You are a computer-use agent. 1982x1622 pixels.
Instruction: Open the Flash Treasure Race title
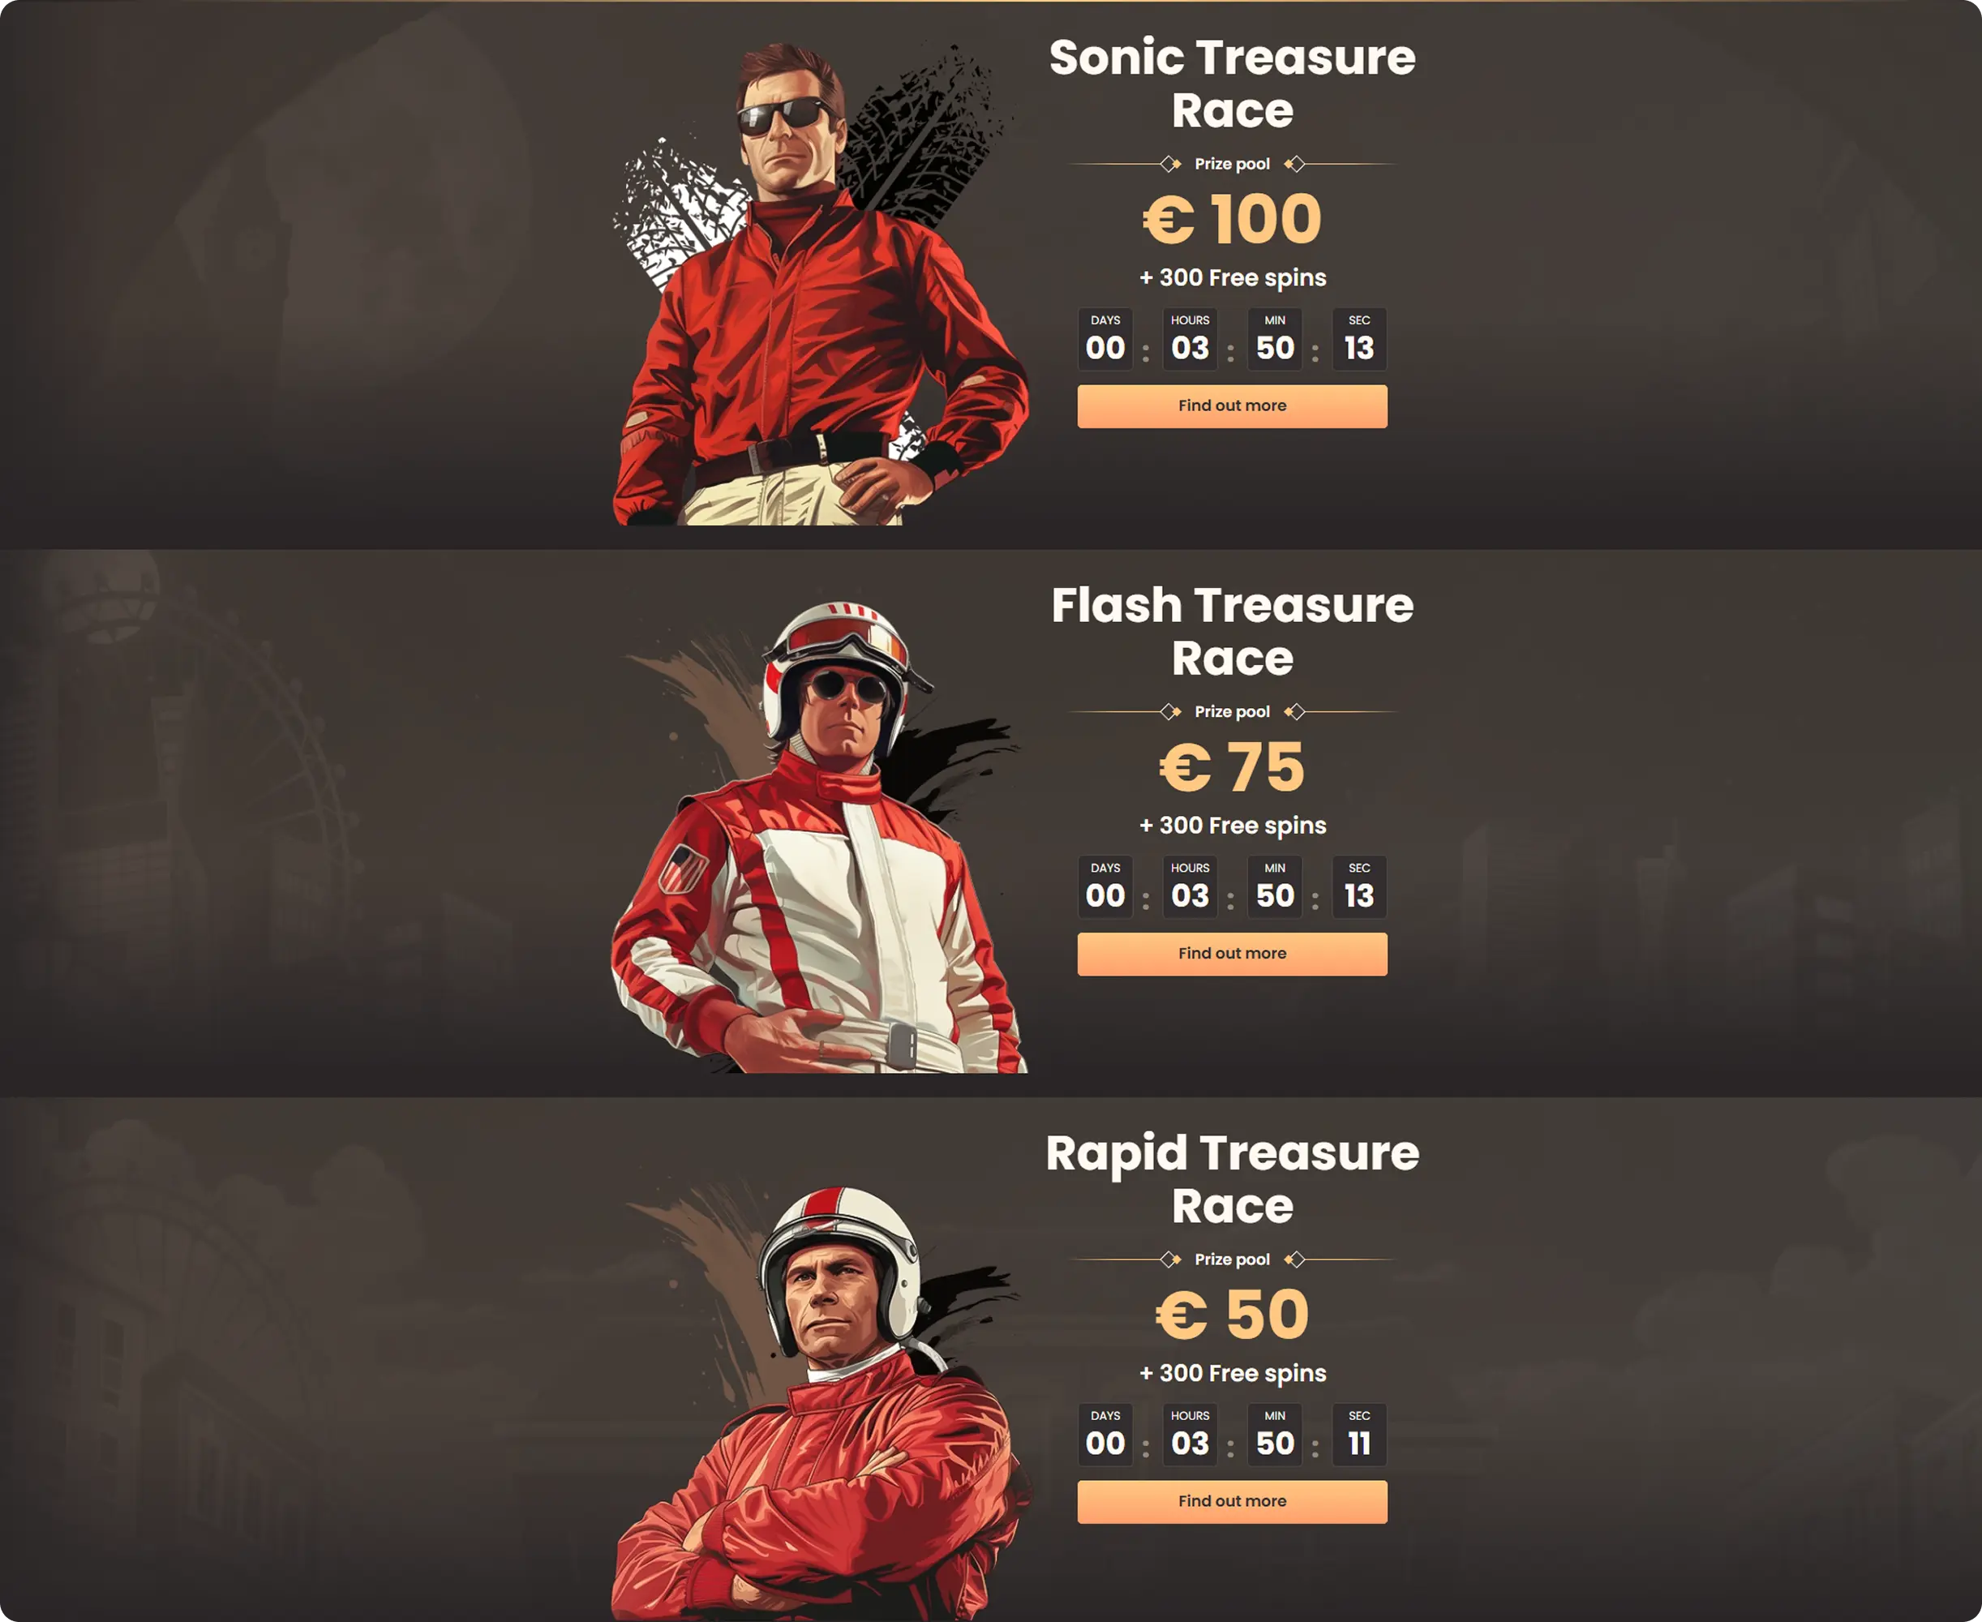pyautogui.click(x=1232, y=631)
